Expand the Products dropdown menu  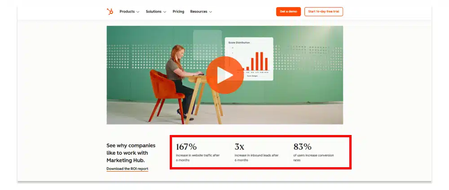(x=129, y=12)
